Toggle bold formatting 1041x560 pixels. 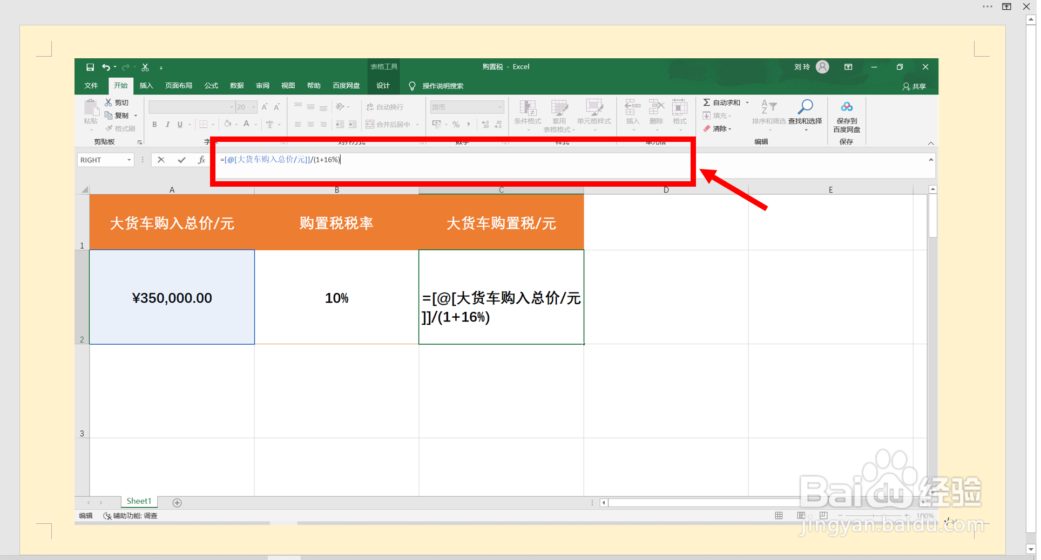[154, 124]
